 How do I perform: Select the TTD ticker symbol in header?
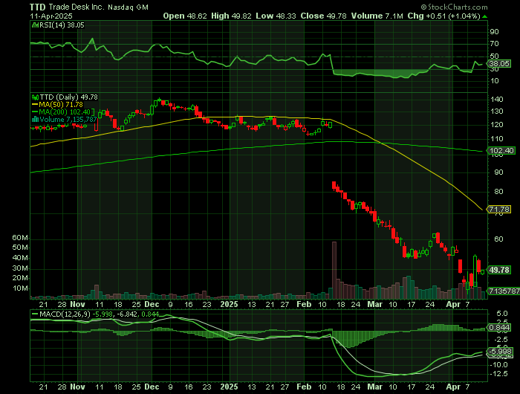[37, 7]
